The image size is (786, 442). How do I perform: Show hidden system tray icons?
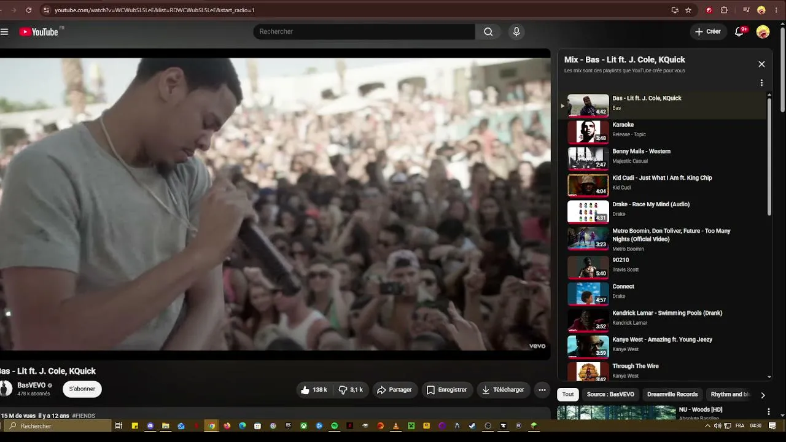[x=707, y=426]
